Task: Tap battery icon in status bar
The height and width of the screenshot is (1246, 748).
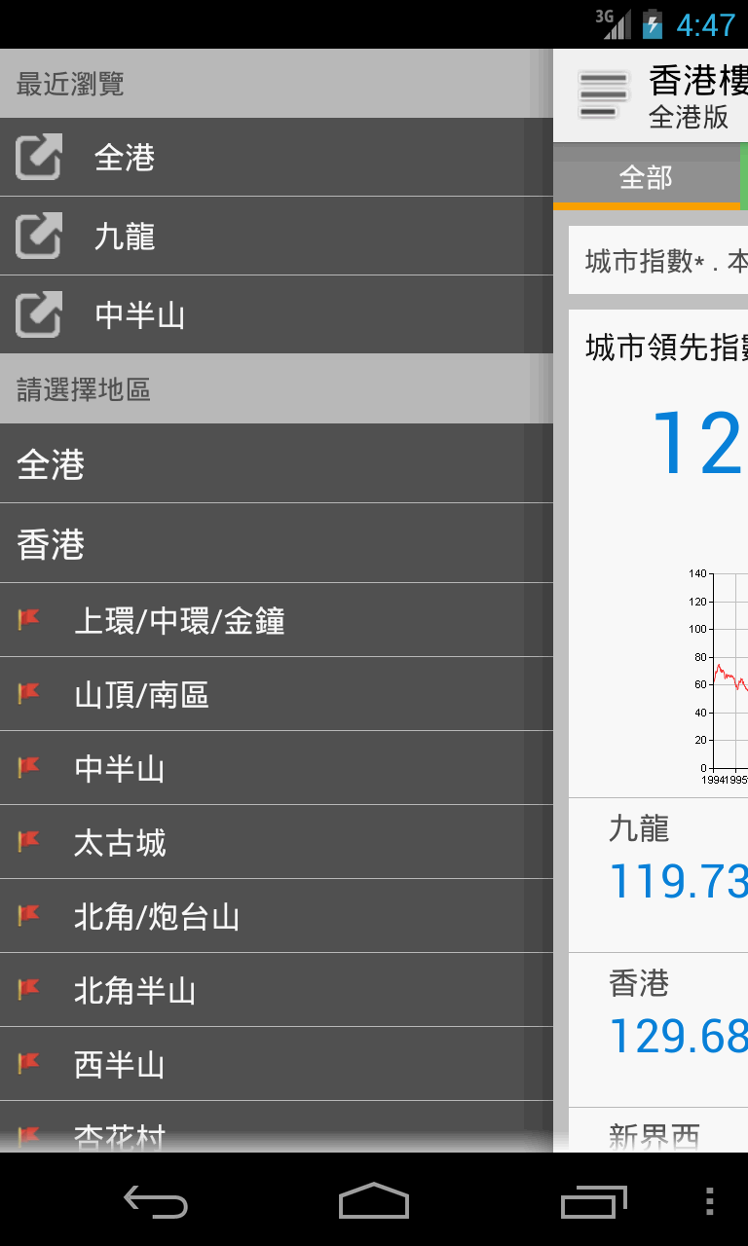Action: 652,23
